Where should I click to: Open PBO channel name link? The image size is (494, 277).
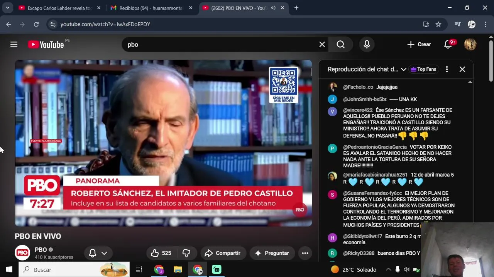41,250
